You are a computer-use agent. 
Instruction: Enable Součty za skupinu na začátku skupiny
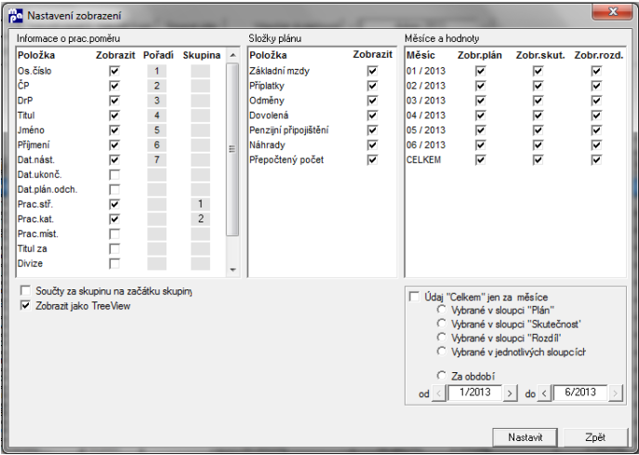(26, 290)
